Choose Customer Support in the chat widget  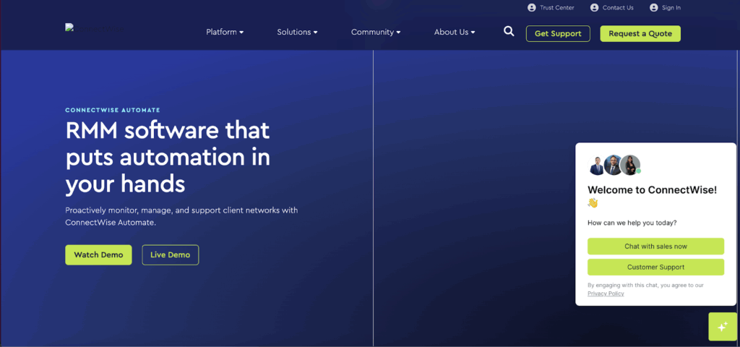click(x=655, y=267)
